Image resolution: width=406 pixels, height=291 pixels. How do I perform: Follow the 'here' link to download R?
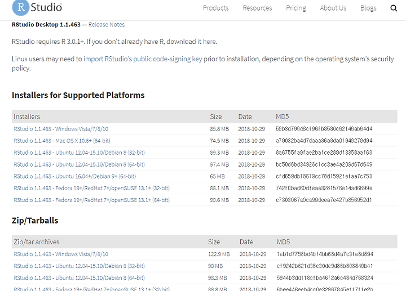point(209,42)
